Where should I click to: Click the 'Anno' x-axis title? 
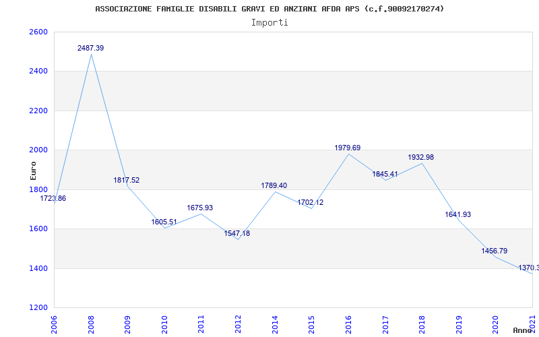[x=521, y=330]
